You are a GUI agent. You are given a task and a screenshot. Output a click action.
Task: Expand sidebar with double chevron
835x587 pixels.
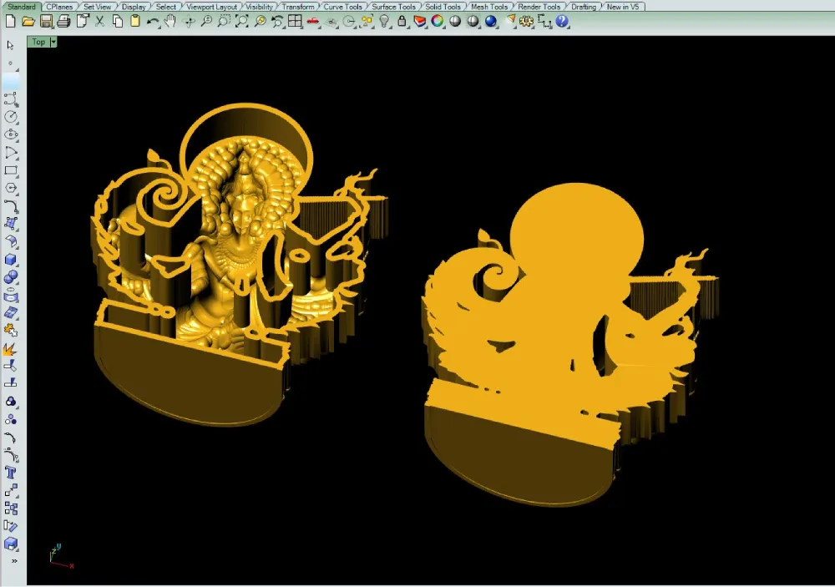(x=14, y=561)
